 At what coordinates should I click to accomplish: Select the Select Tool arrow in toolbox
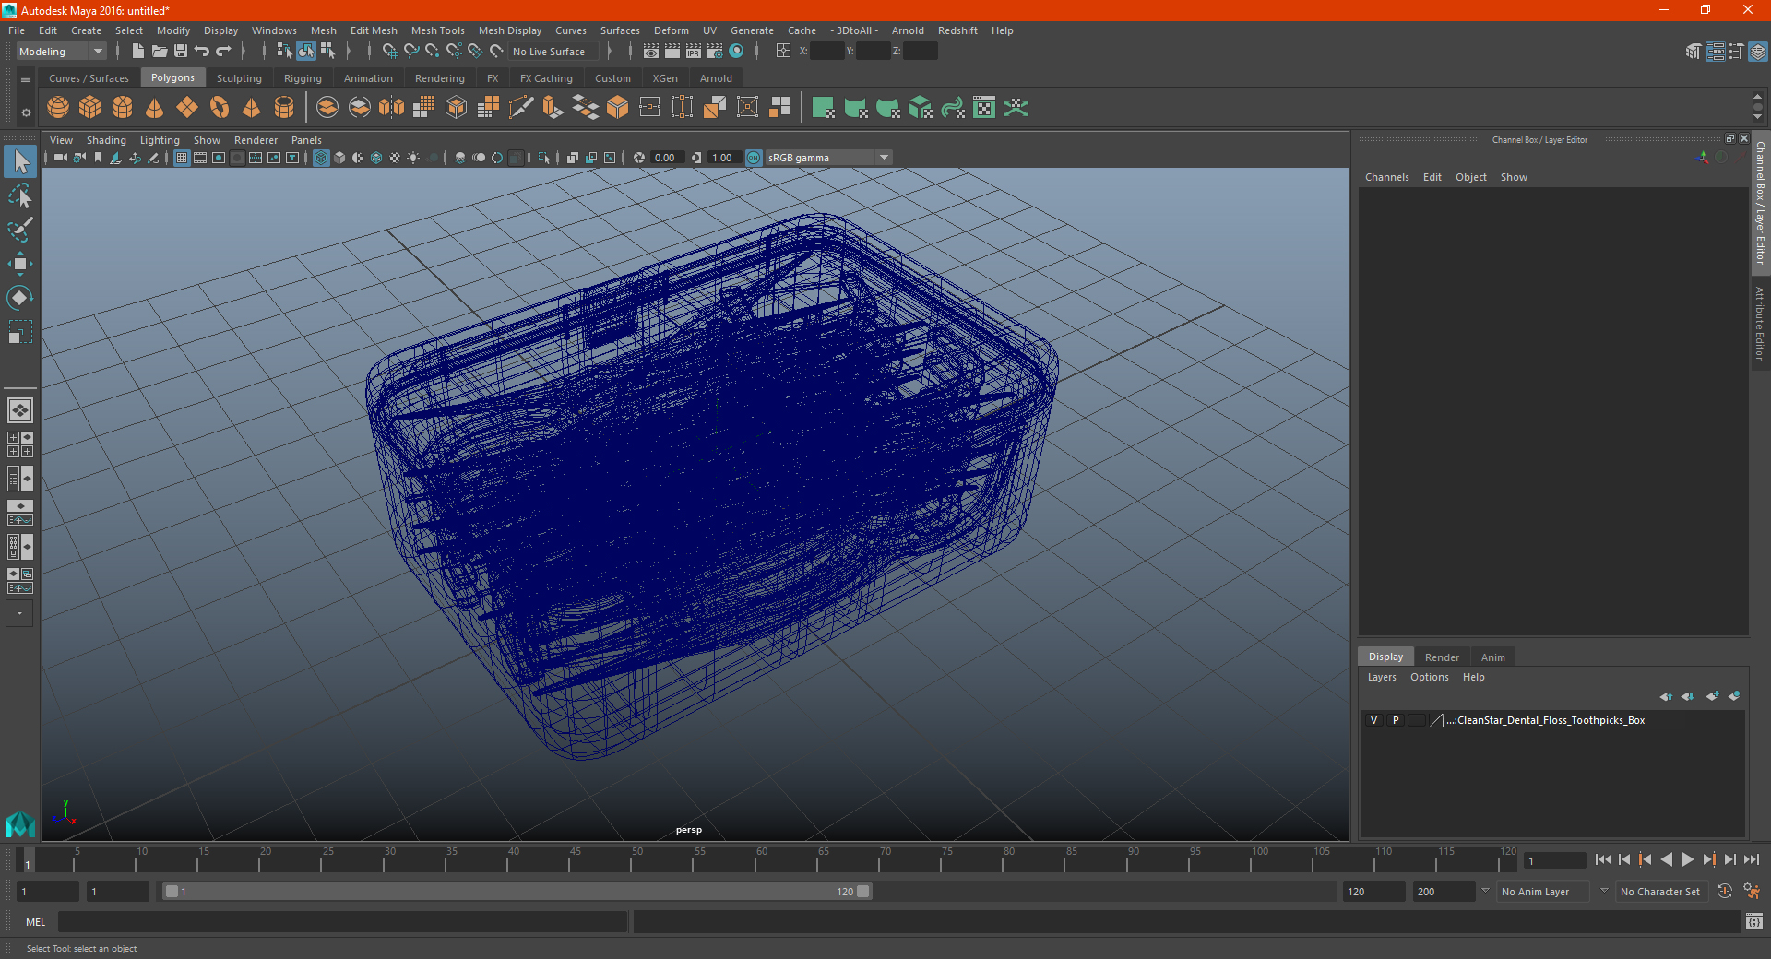pyautogui.click(x=19, y=162)
